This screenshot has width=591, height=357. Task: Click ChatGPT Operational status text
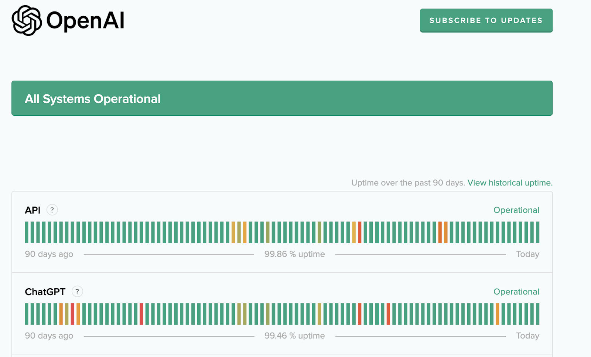[516, 292]
